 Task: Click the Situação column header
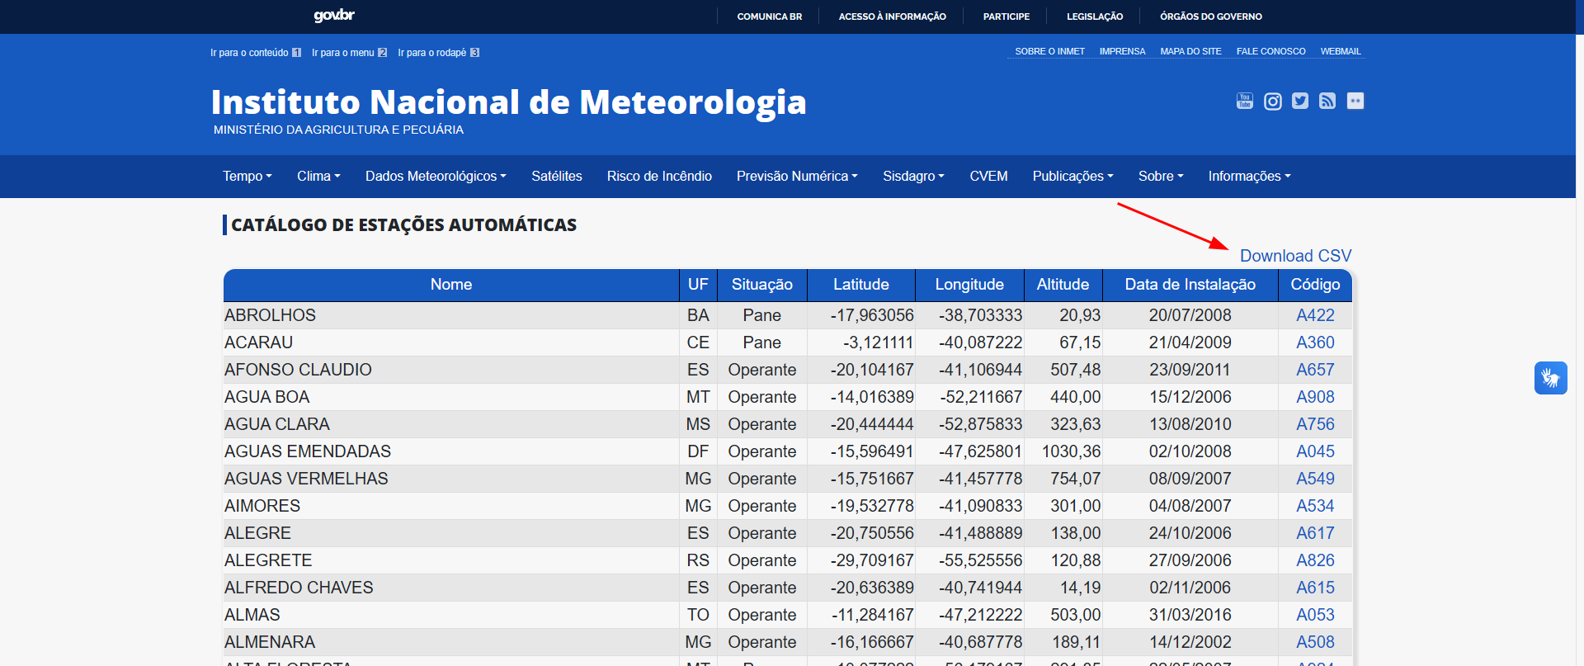pos(762,285)
